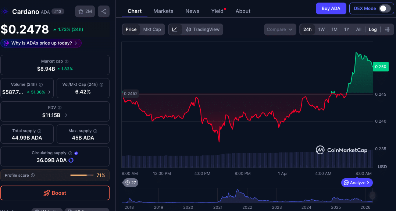Expand Volume (24h) details chevron
396x211 pixels.
[x=49, y=92]
